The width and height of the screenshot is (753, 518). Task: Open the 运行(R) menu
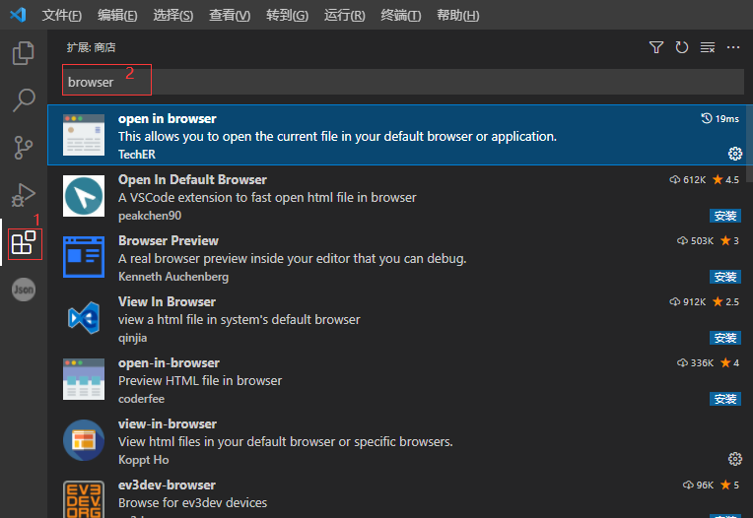click(344, 16)
